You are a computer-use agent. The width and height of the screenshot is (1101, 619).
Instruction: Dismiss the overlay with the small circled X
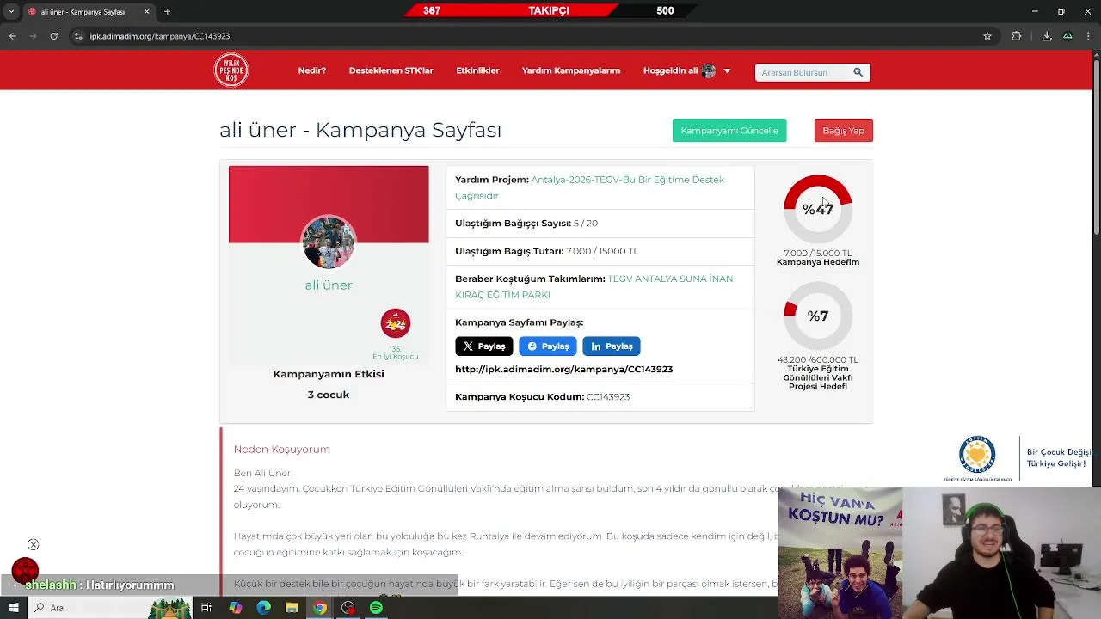pos(33,544)
